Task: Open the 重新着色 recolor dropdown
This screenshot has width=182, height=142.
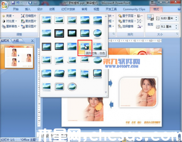Action: coord(11,26)
